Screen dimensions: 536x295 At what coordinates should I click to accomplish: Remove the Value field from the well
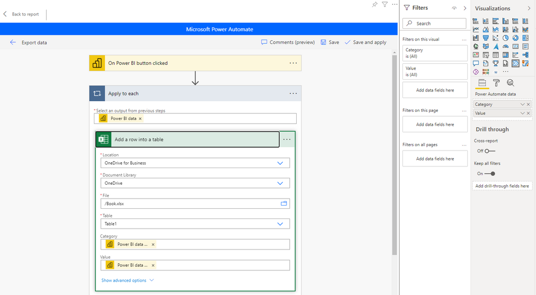(x=528, y=113)
